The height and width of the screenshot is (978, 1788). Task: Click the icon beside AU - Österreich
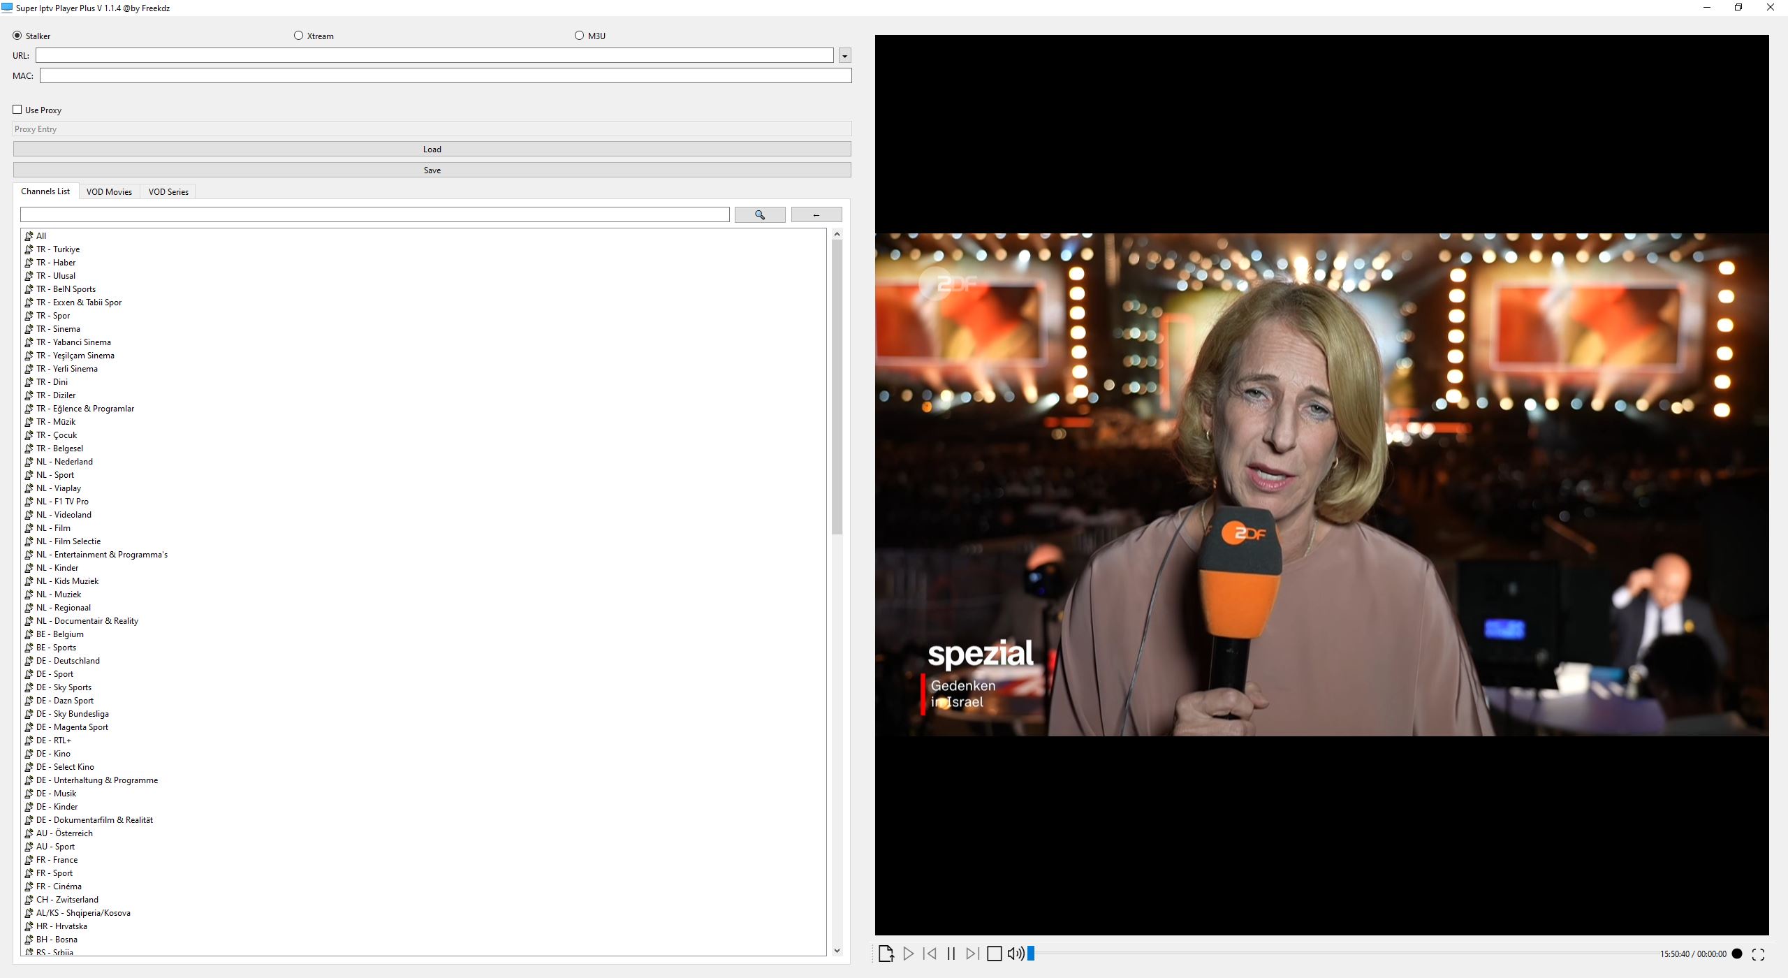click(x=29, y=833)
